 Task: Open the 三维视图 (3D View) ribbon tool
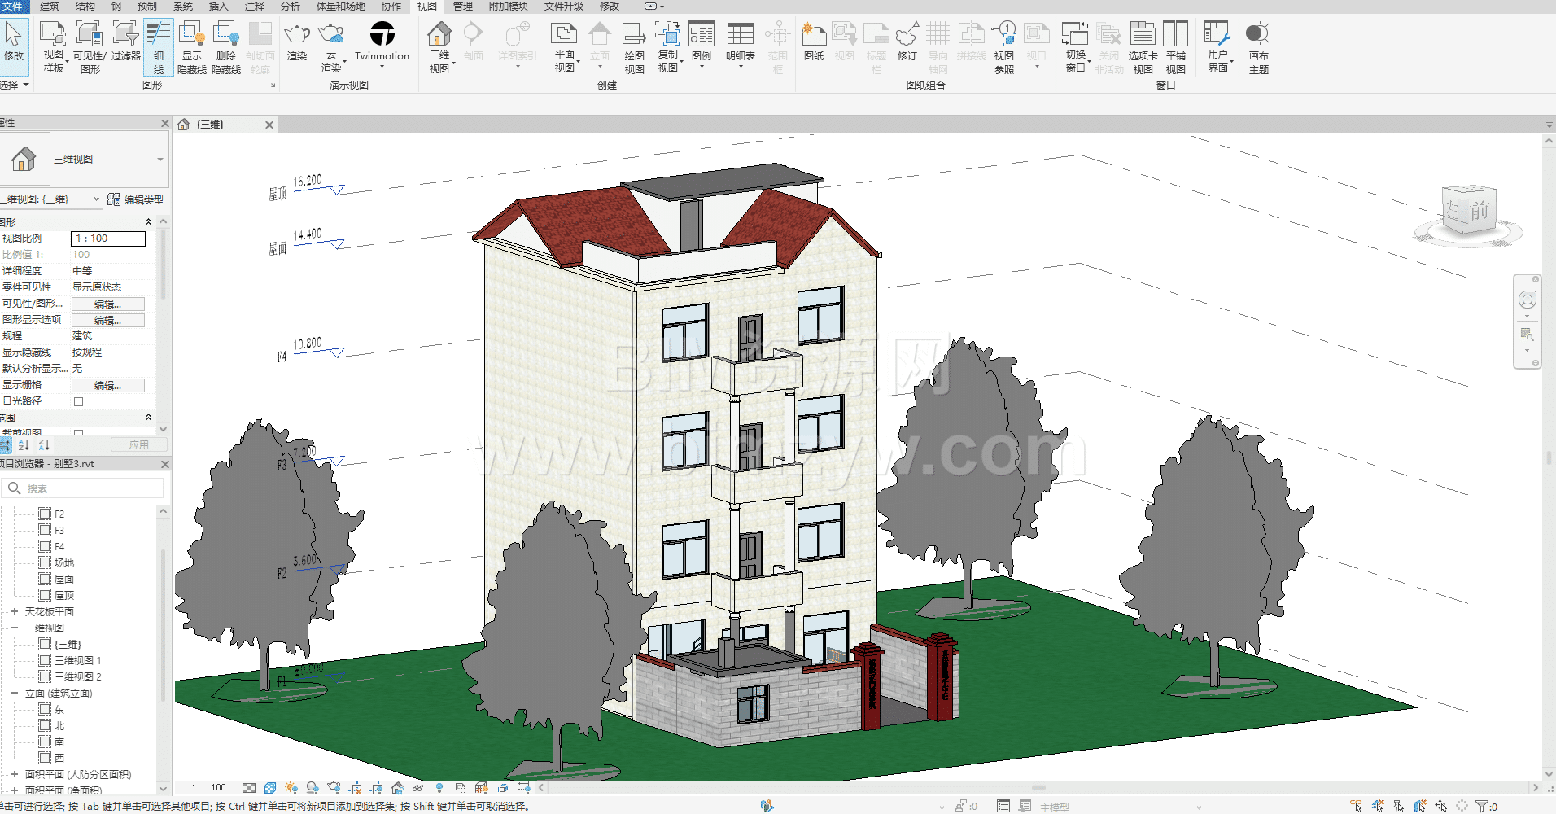point(439,35)
